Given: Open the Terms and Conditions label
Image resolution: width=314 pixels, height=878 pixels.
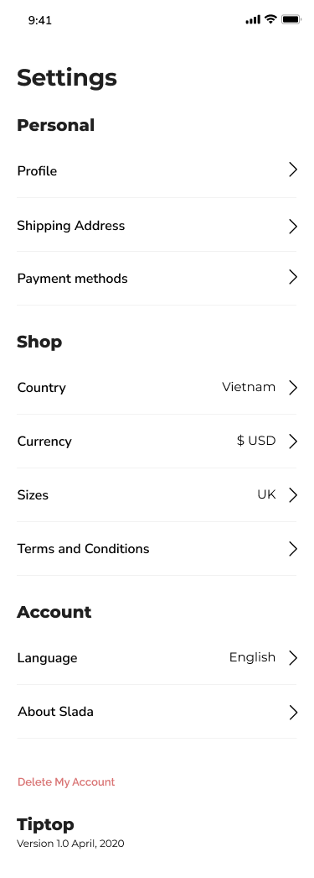Looking at the screenshot, I should click(83, 549).
